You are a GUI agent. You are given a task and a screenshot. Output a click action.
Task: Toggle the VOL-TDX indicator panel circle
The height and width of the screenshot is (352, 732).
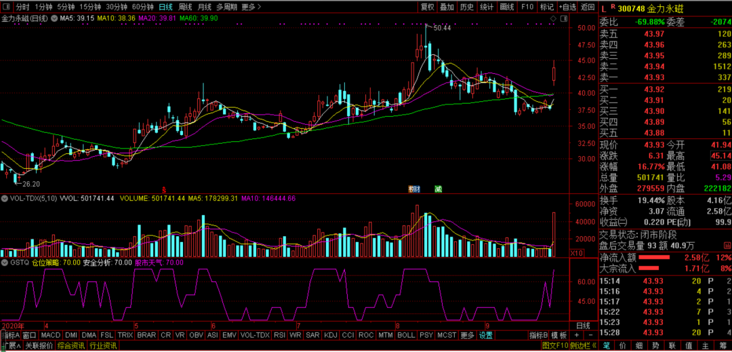click(x=4, y=199)
